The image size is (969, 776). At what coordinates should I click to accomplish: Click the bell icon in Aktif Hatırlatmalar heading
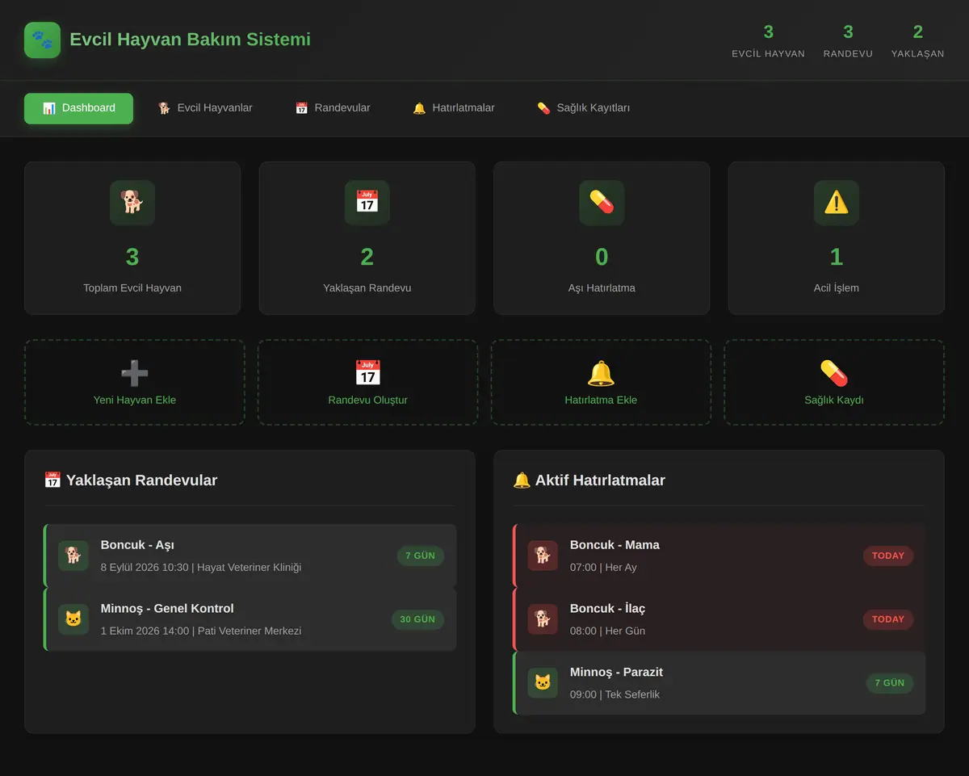[522, 480]
